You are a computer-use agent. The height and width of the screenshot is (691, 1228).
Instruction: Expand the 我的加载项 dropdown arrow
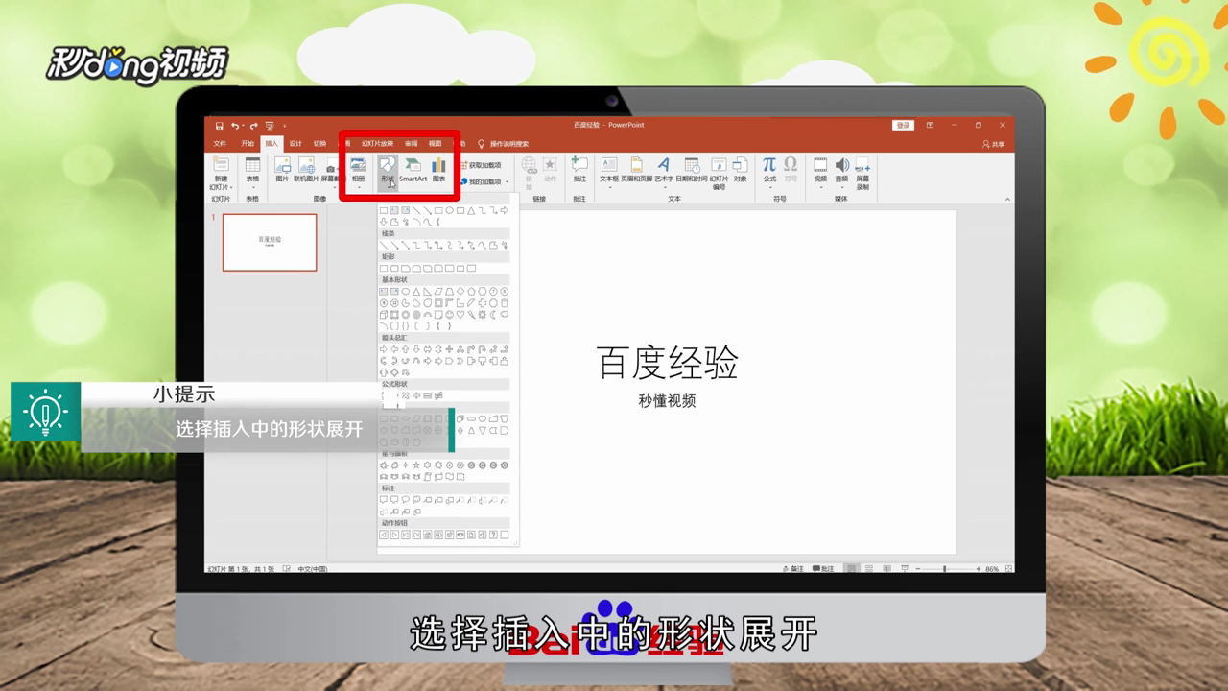[x=507, y=181]
